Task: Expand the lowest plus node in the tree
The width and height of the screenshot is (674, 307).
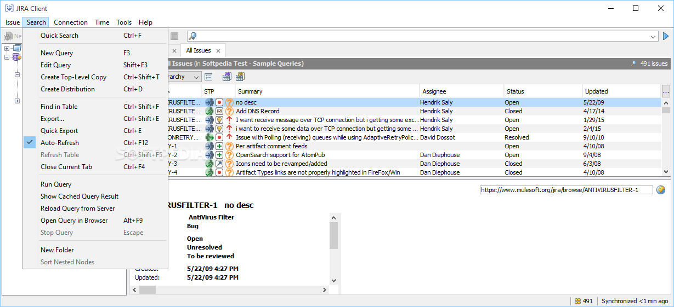Action: [x=17, y=101]
